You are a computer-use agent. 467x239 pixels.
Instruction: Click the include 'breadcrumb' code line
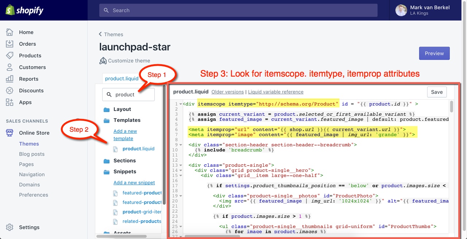pyautogui.click(x=235, y=150)
